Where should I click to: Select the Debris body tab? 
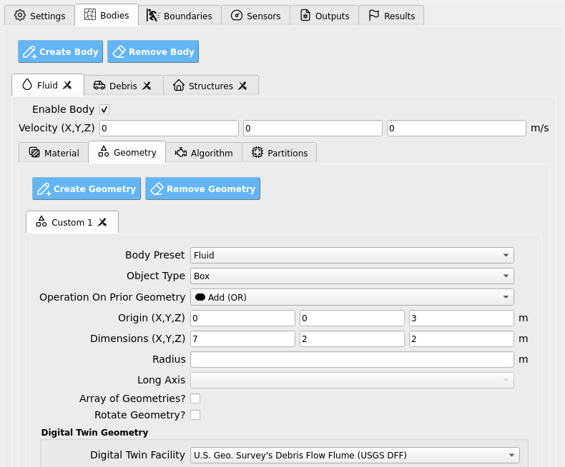pos(124,86)
